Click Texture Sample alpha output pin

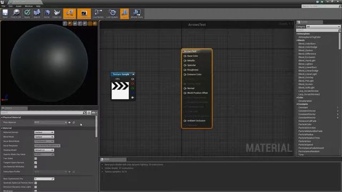[133, 98]
